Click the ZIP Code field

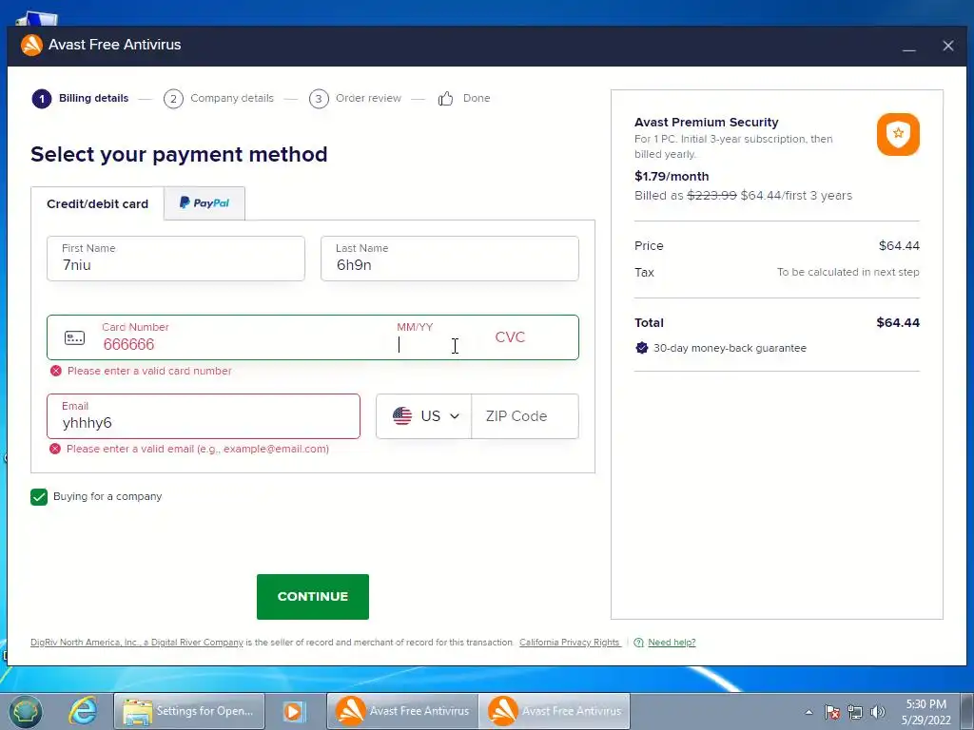tap(525, 416)
